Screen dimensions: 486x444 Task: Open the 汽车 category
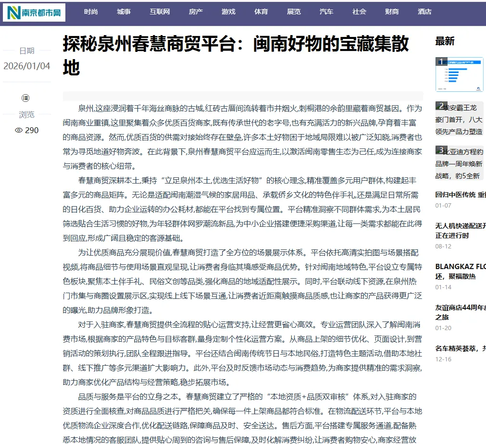point(326,12)
